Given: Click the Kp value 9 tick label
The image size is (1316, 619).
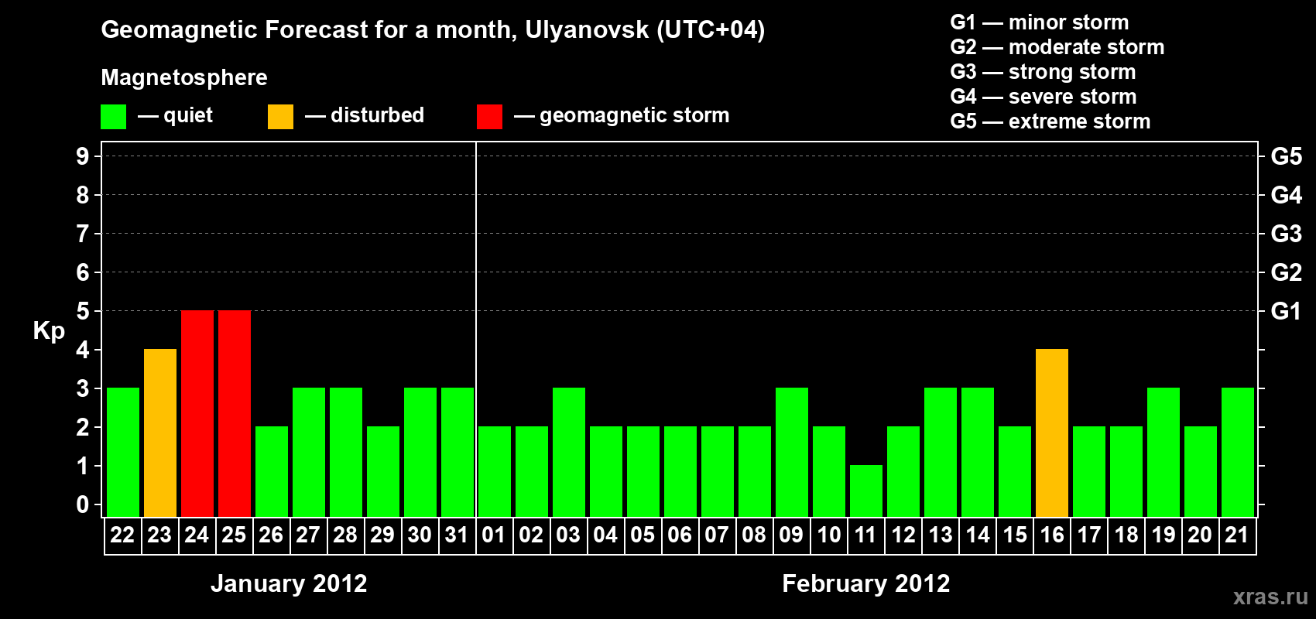Looking at the screenshot, I should coord(83,156).
